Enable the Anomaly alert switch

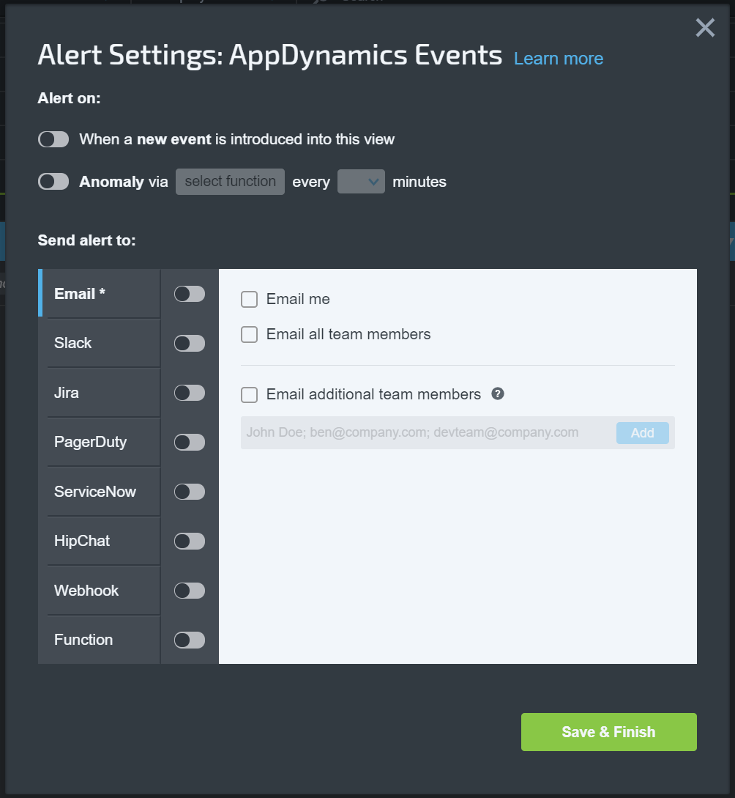tap(53, 181)
